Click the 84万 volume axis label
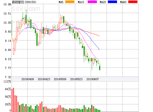 [x=8, y=89]
